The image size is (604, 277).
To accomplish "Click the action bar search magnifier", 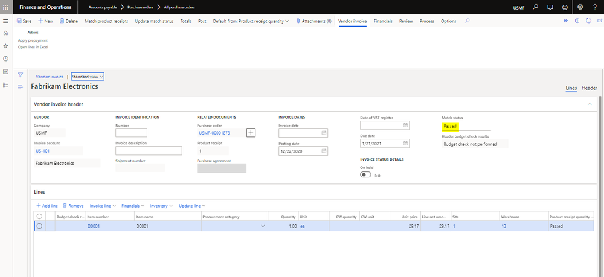I will point(467,21).
